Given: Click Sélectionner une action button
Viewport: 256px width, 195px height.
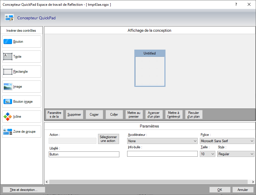Looking at the screenshot, I should click(x=108, y=139).
